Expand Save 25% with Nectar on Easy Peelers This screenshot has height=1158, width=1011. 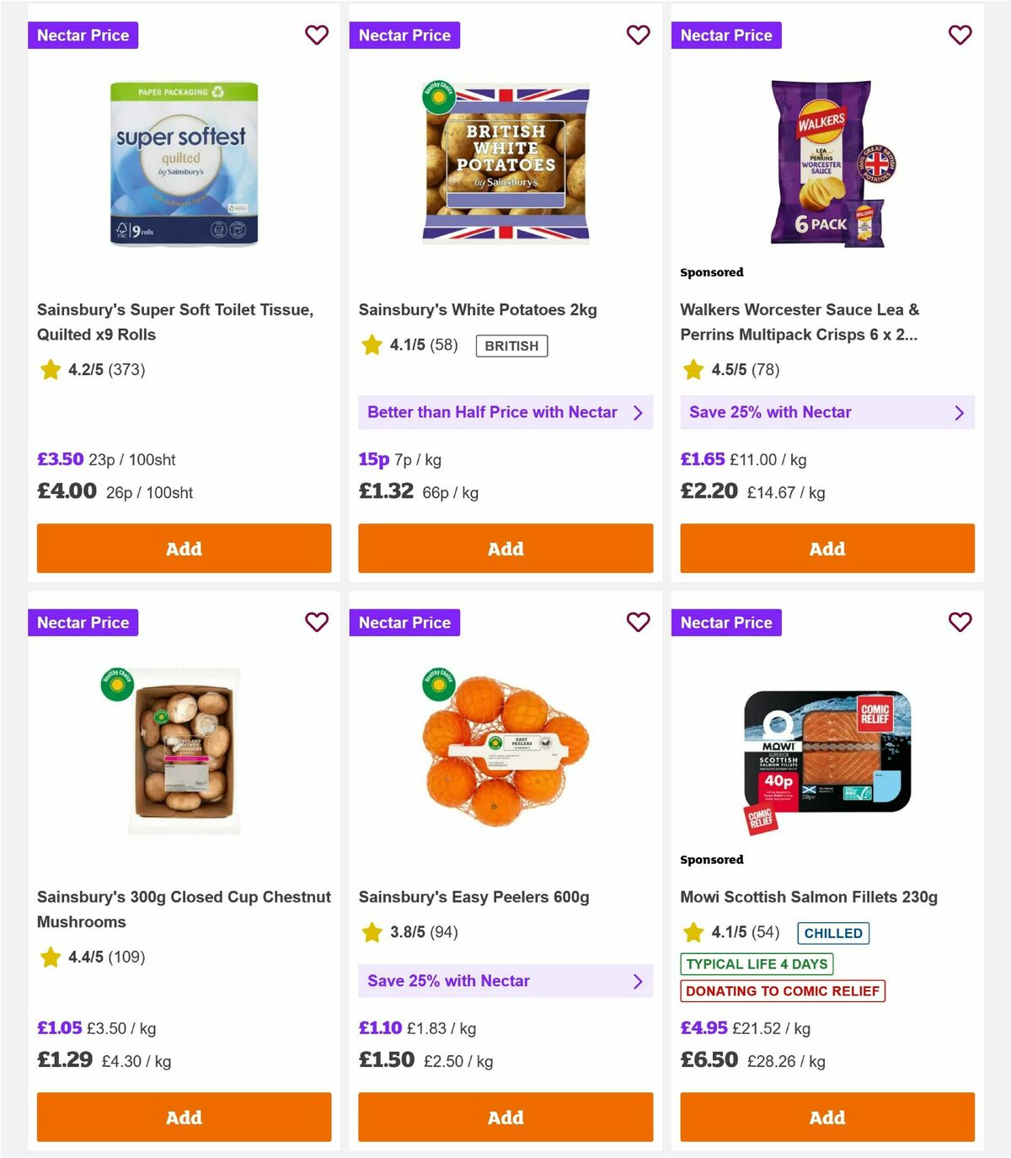(505, 980)
